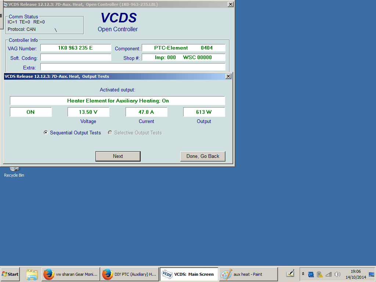Open Windows Explorer from taskbar
The width and height of the screenshot is (376, 282).
tap(32, 274)
